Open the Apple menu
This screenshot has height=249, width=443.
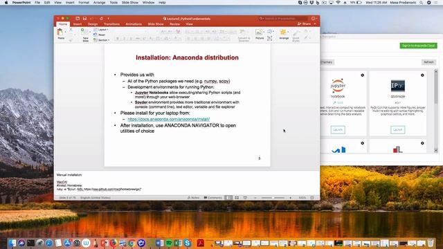pos(6,3)
